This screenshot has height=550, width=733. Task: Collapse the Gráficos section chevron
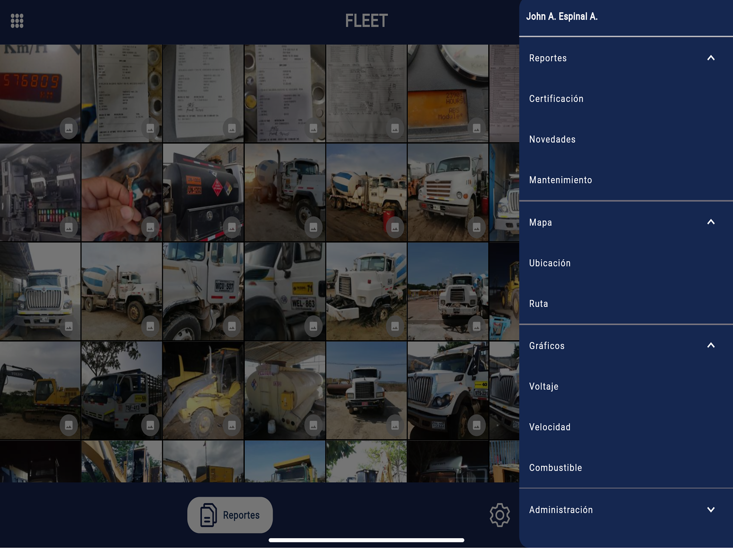tap(710, 345)
